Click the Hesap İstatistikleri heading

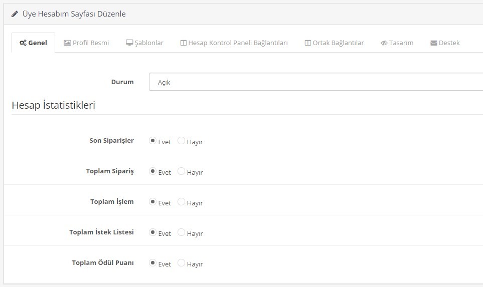53,105
